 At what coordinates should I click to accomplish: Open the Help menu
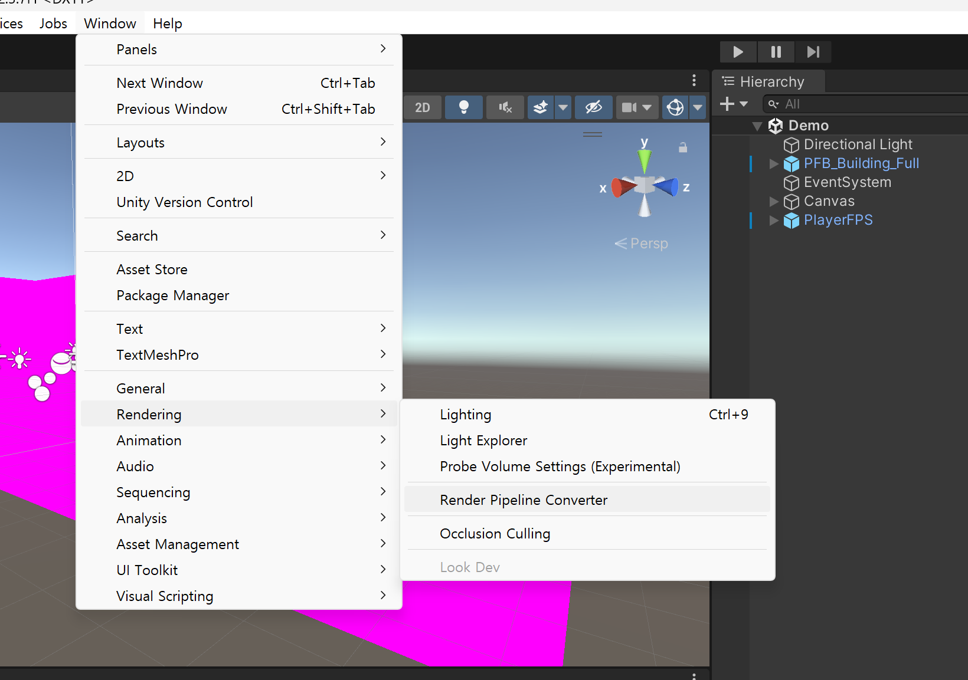pos(168,24)
